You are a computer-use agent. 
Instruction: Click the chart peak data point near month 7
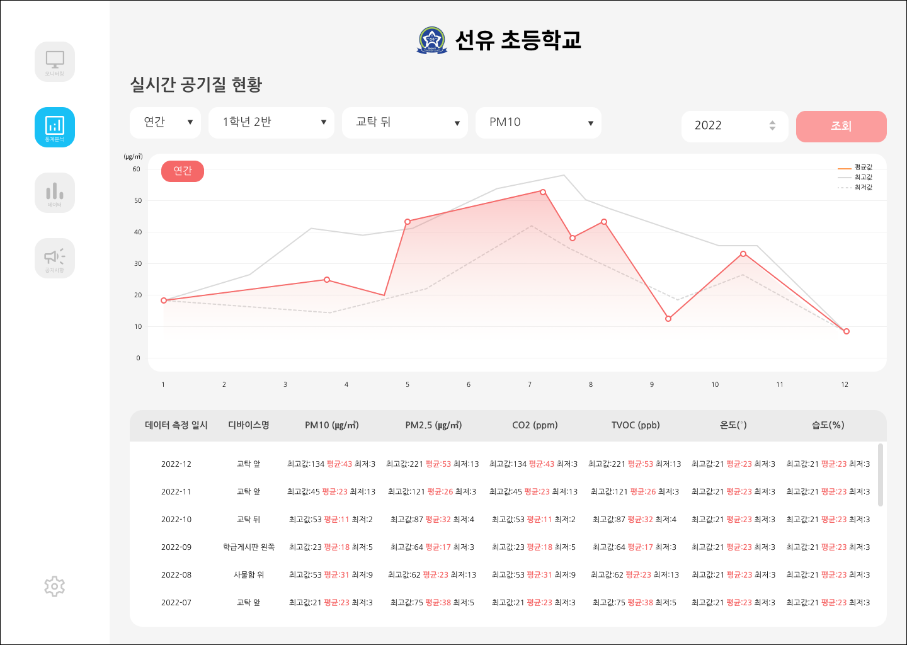[x=543, y=192]
